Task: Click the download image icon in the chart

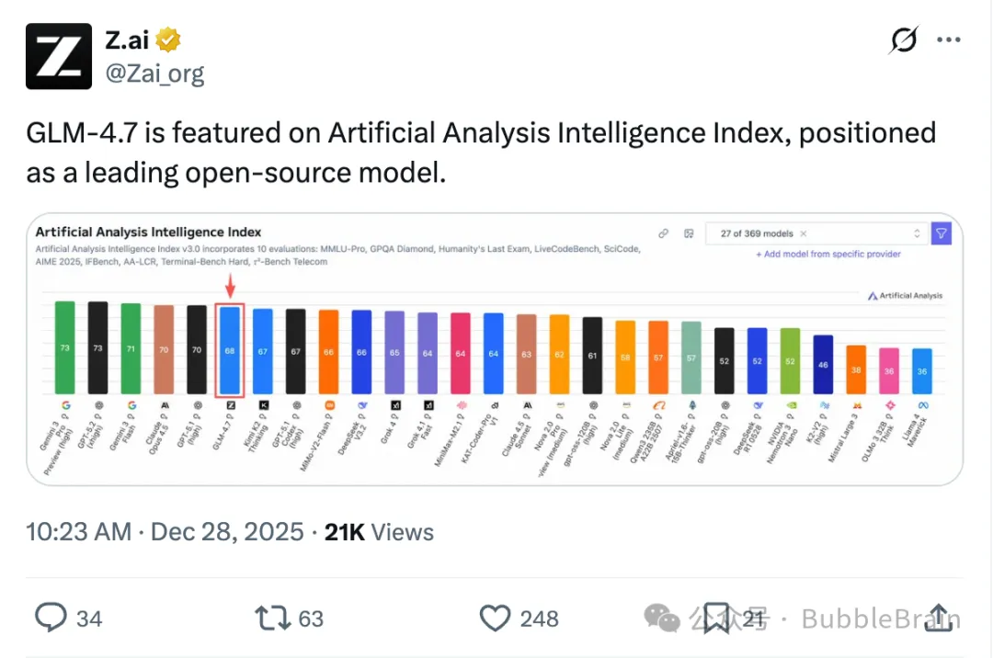Action: pos(688,234)
